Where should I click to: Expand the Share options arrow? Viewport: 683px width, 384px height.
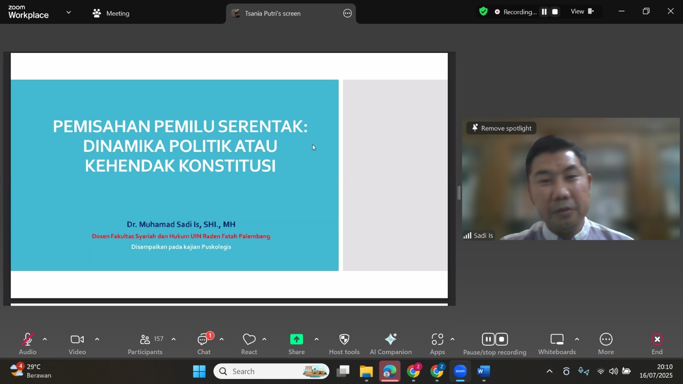(x=316, y=340)
